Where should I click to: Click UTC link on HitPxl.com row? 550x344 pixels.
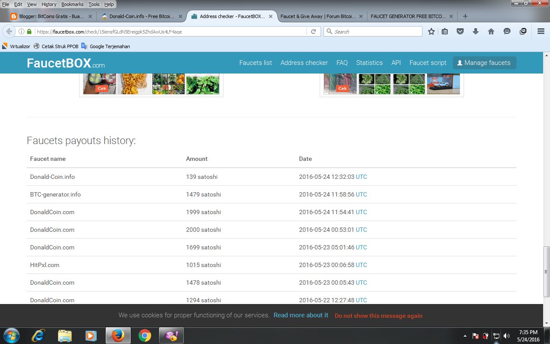361,265
